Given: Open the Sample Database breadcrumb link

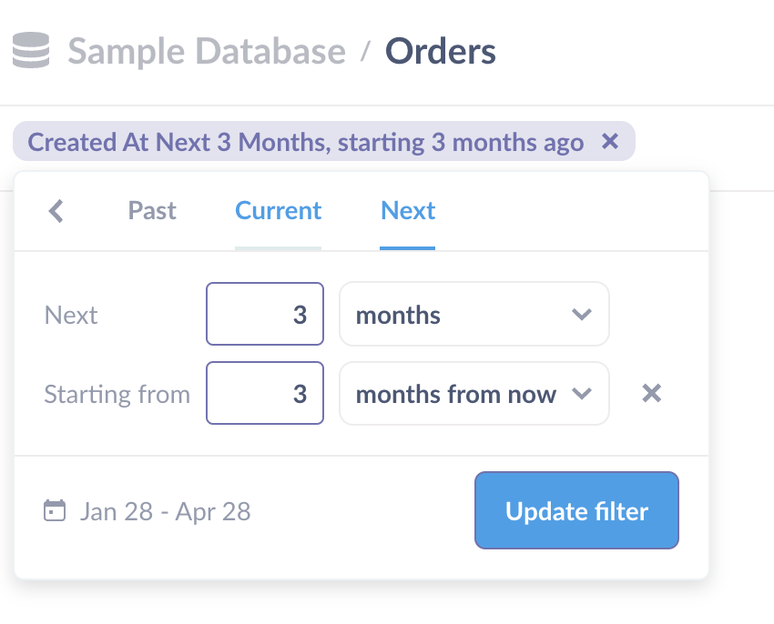Looking at the screenshot, I should click(207, 51).
